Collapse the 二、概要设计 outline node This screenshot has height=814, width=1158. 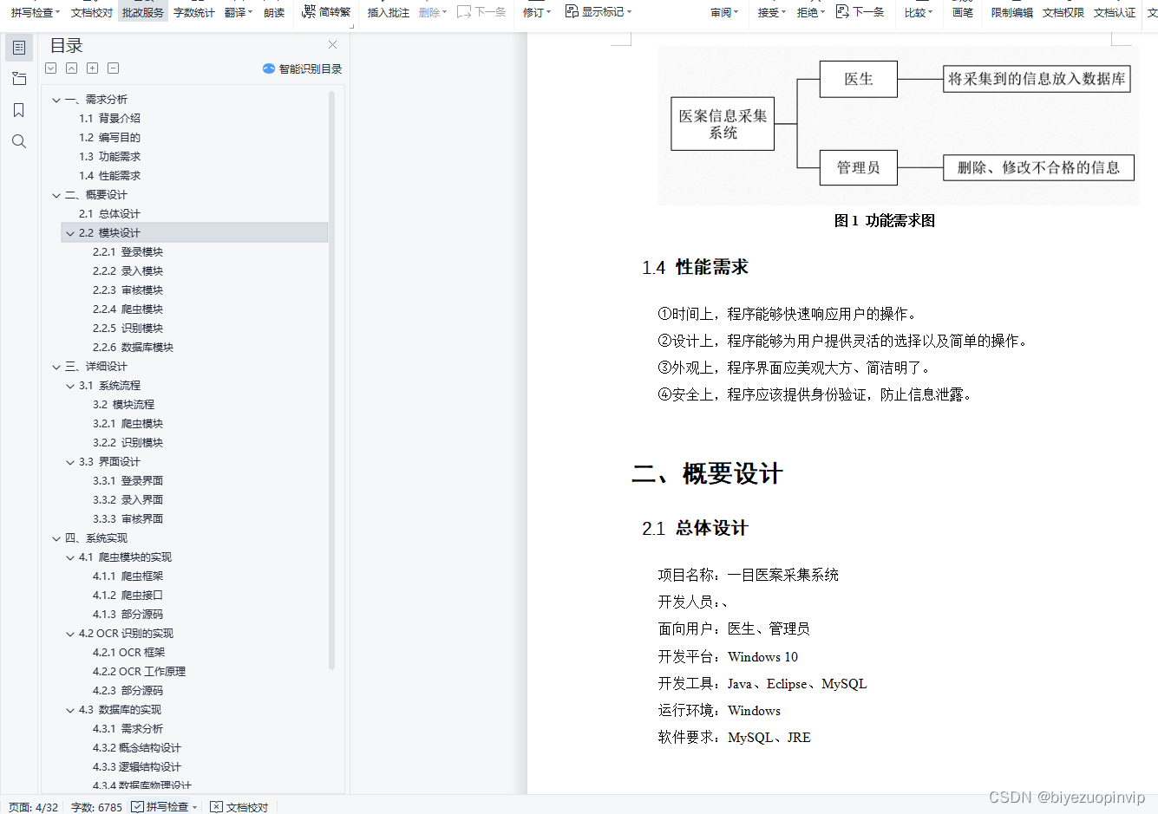coord(56,195)
